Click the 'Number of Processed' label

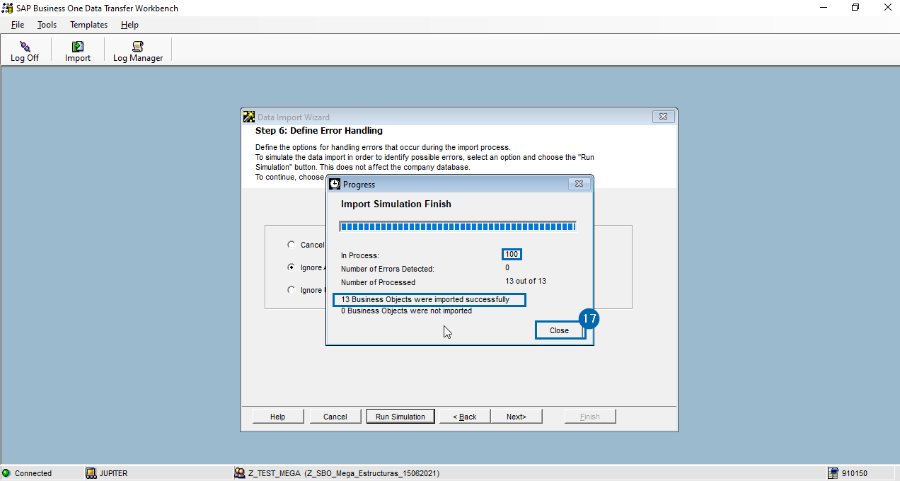click(379, 282)
